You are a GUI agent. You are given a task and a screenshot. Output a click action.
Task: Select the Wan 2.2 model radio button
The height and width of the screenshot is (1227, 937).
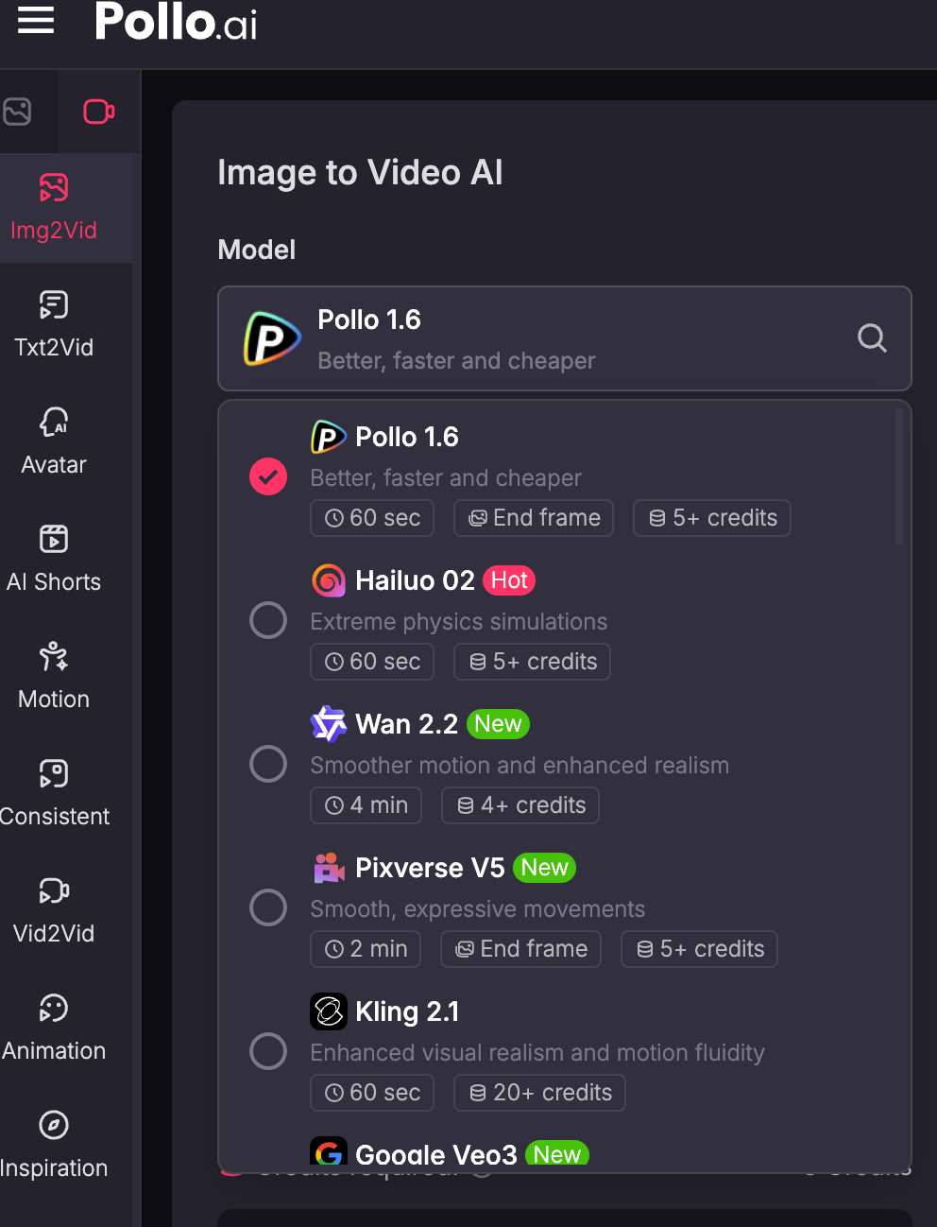[x=268, y=764]
